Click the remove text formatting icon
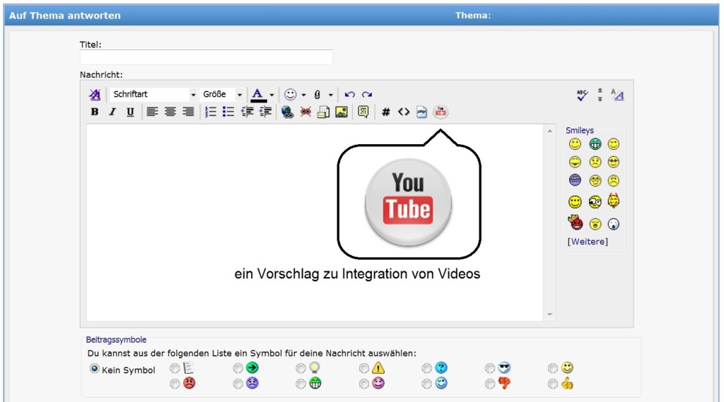This screenshot has width=724, height=402. pyautogui.click(x=95, y=95)
